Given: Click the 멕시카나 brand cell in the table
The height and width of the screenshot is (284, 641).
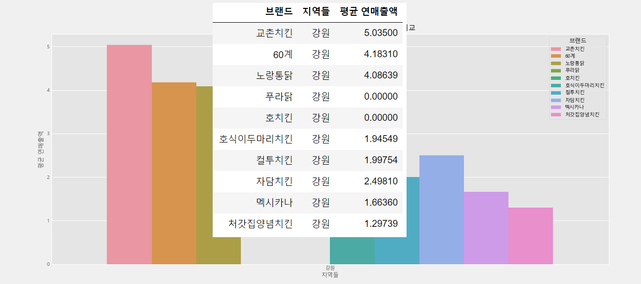Looking at the screenshot, I should (275, 203).
